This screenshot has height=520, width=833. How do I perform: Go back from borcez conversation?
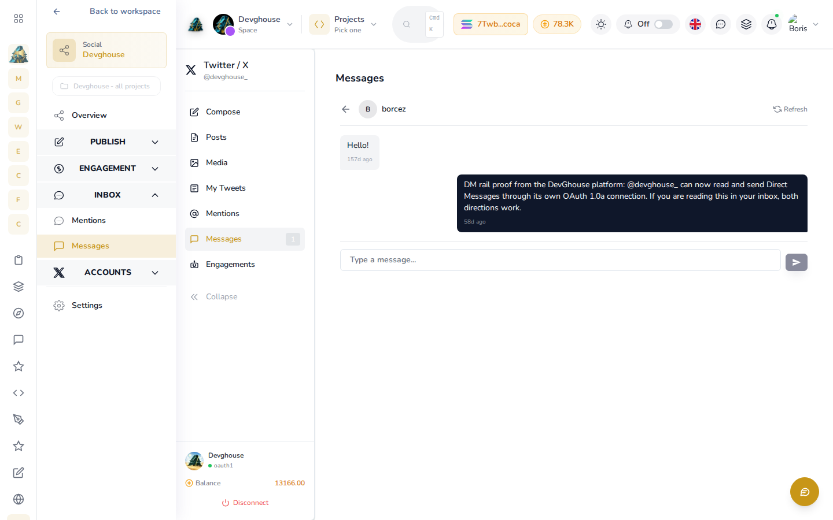click(346, 109)
